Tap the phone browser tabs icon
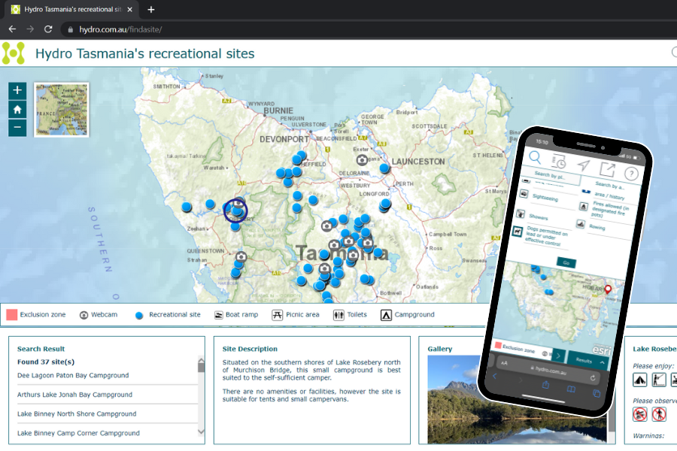The width and height of the screenshot is (677, 451). (597, 393)
